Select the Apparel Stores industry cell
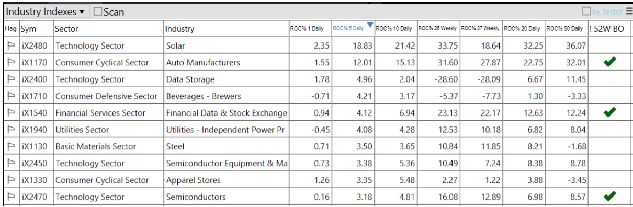Image resolution: width=633 pixels, height=207 pixels. [194, 180]
